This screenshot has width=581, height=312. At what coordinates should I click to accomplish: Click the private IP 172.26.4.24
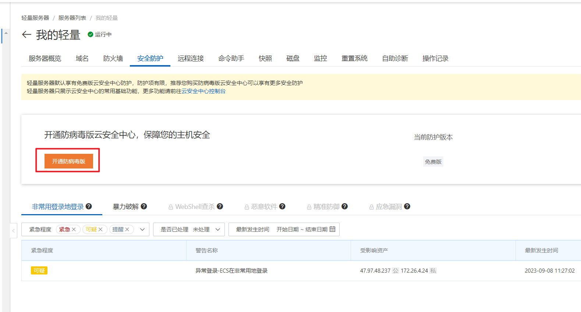point(414,270)
